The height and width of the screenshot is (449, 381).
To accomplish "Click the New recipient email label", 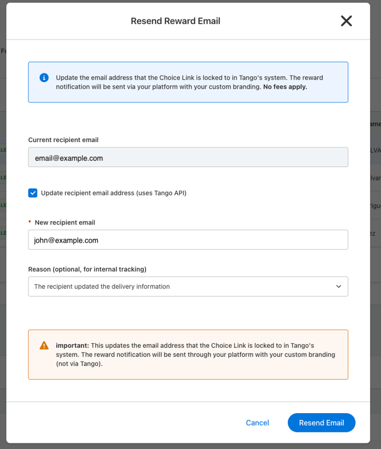I will (x=65, y=222).
